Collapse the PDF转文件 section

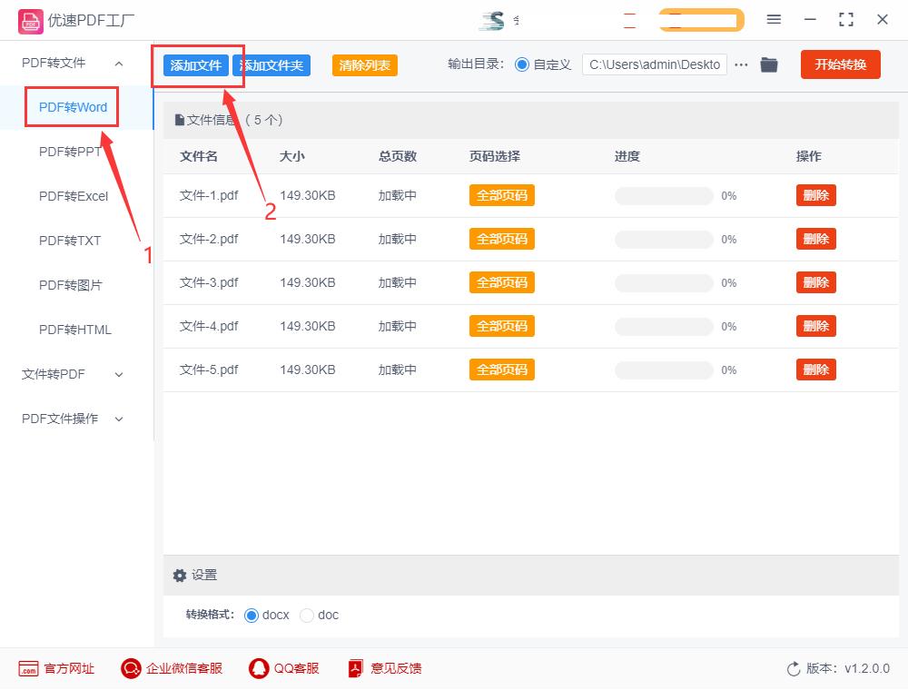[x=119, y=63]
